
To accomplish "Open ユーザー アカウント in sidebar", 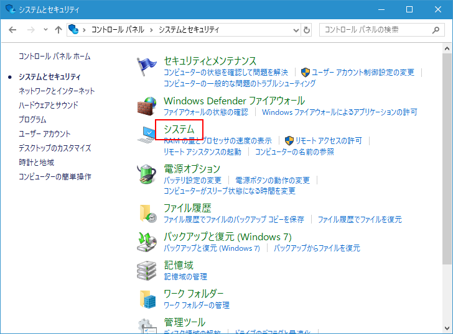I will 45,133.
